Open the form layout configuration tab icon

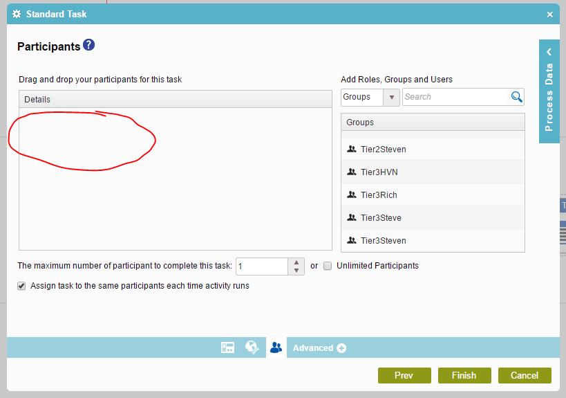(x=227, y=347)
